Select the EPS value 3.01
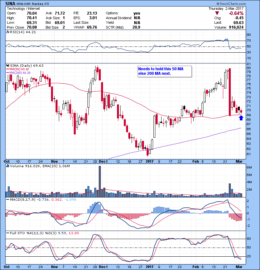The height and width of the screenshot is (270, 260). pos(93,18)
